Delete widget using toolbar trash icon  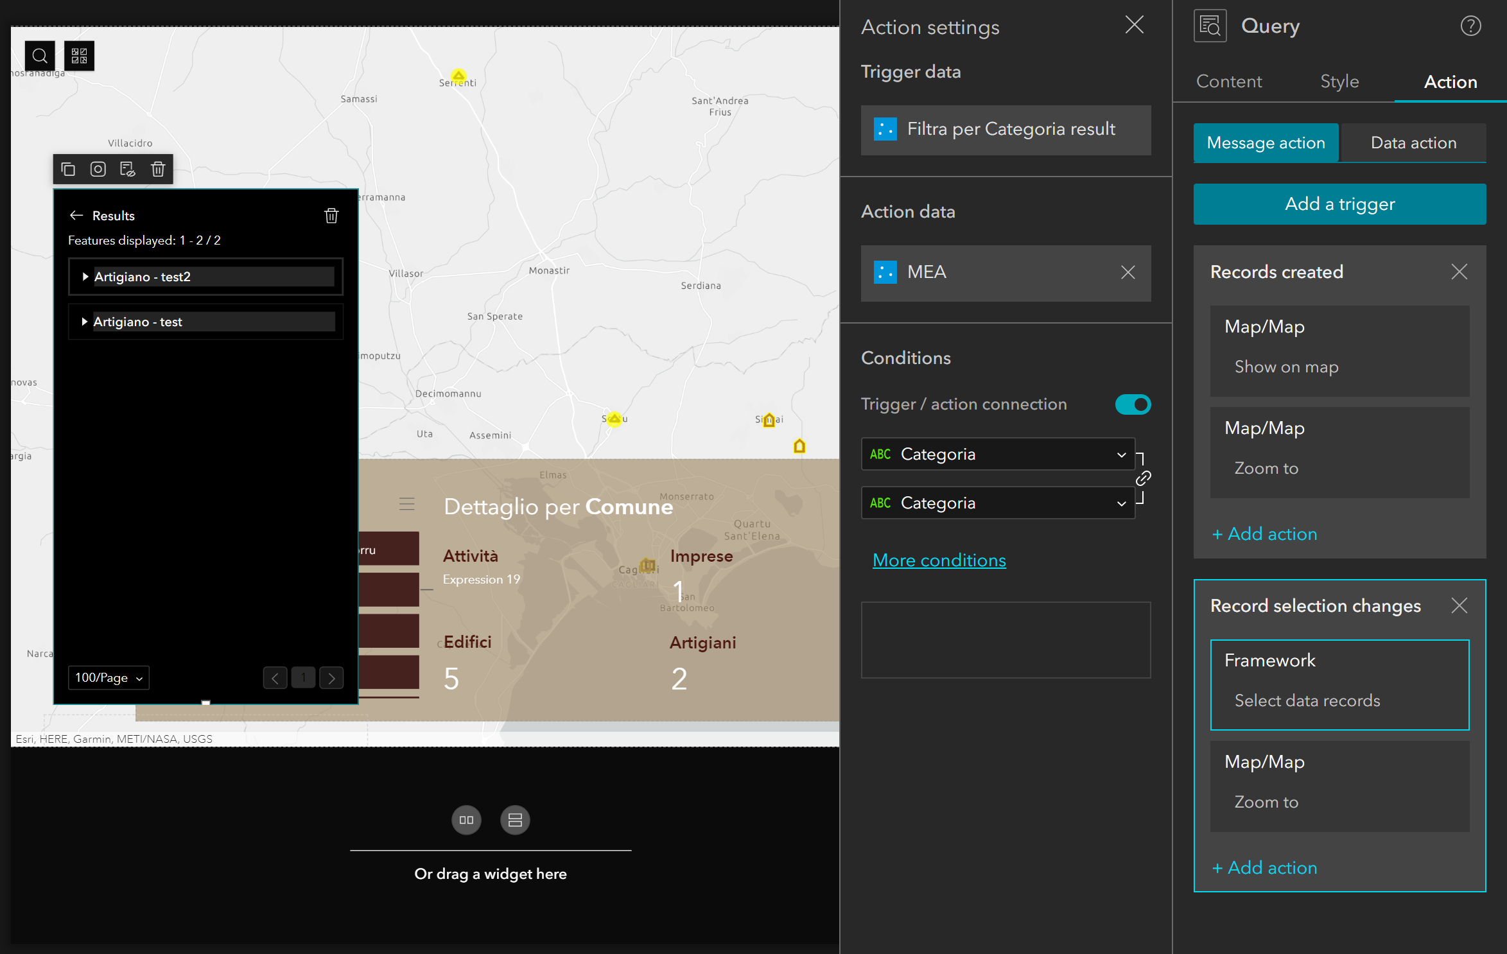(158, 169)
